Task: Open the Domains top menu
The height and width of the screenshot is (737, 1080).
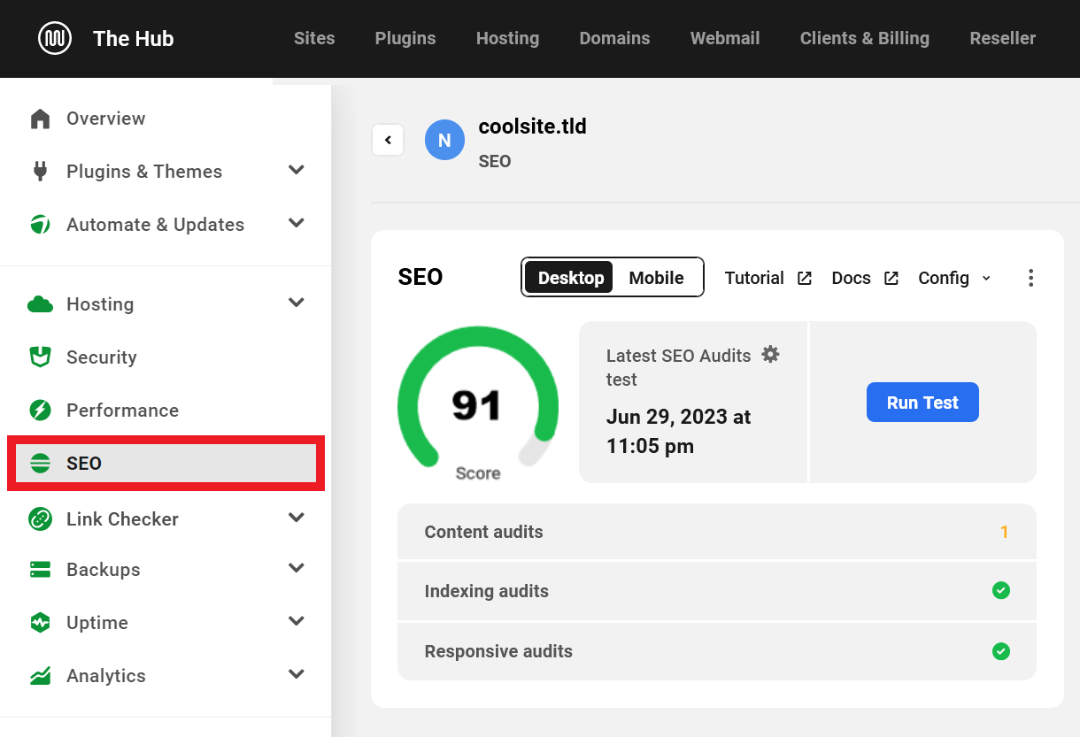Action: 614,38
